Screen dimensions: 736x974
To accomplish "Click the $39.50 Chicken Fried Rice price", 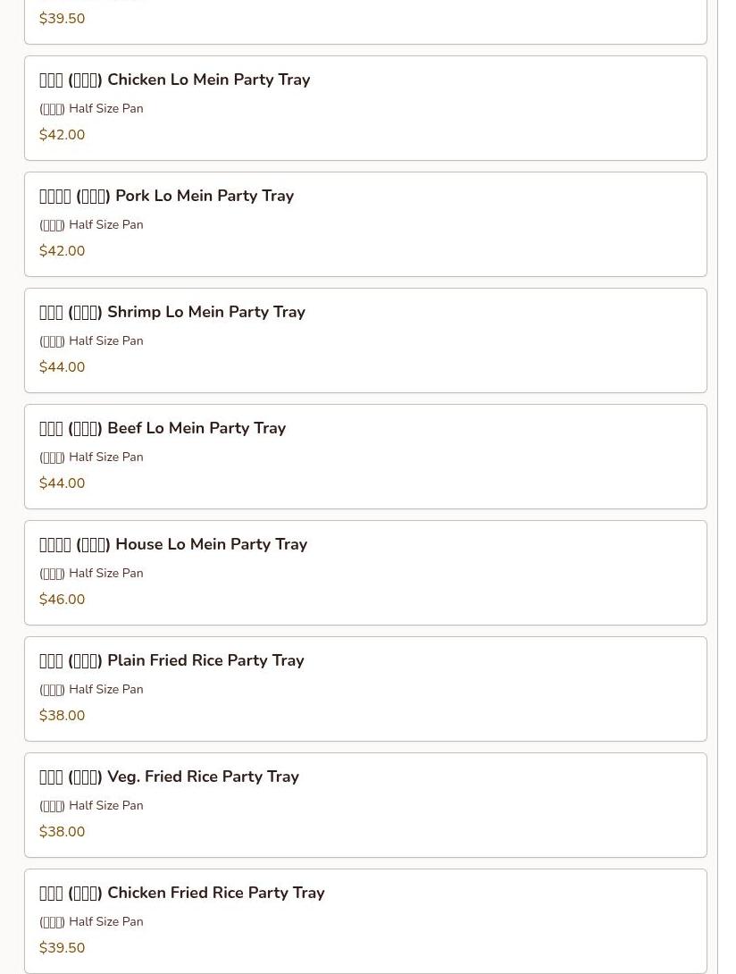I will (63, 948).
